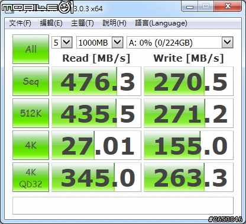Image resolution: width=246 pixels, height=224 pixels.
Task: Click the empty comment field at bottom
Action: [x=123, y=206]
